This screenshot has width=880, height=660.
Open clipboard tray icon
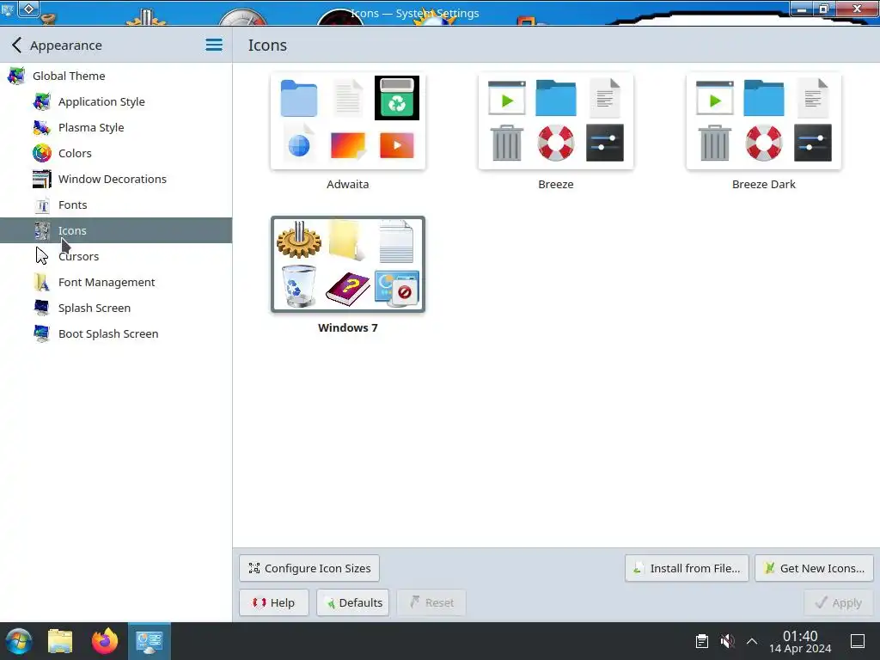(702, 641)
